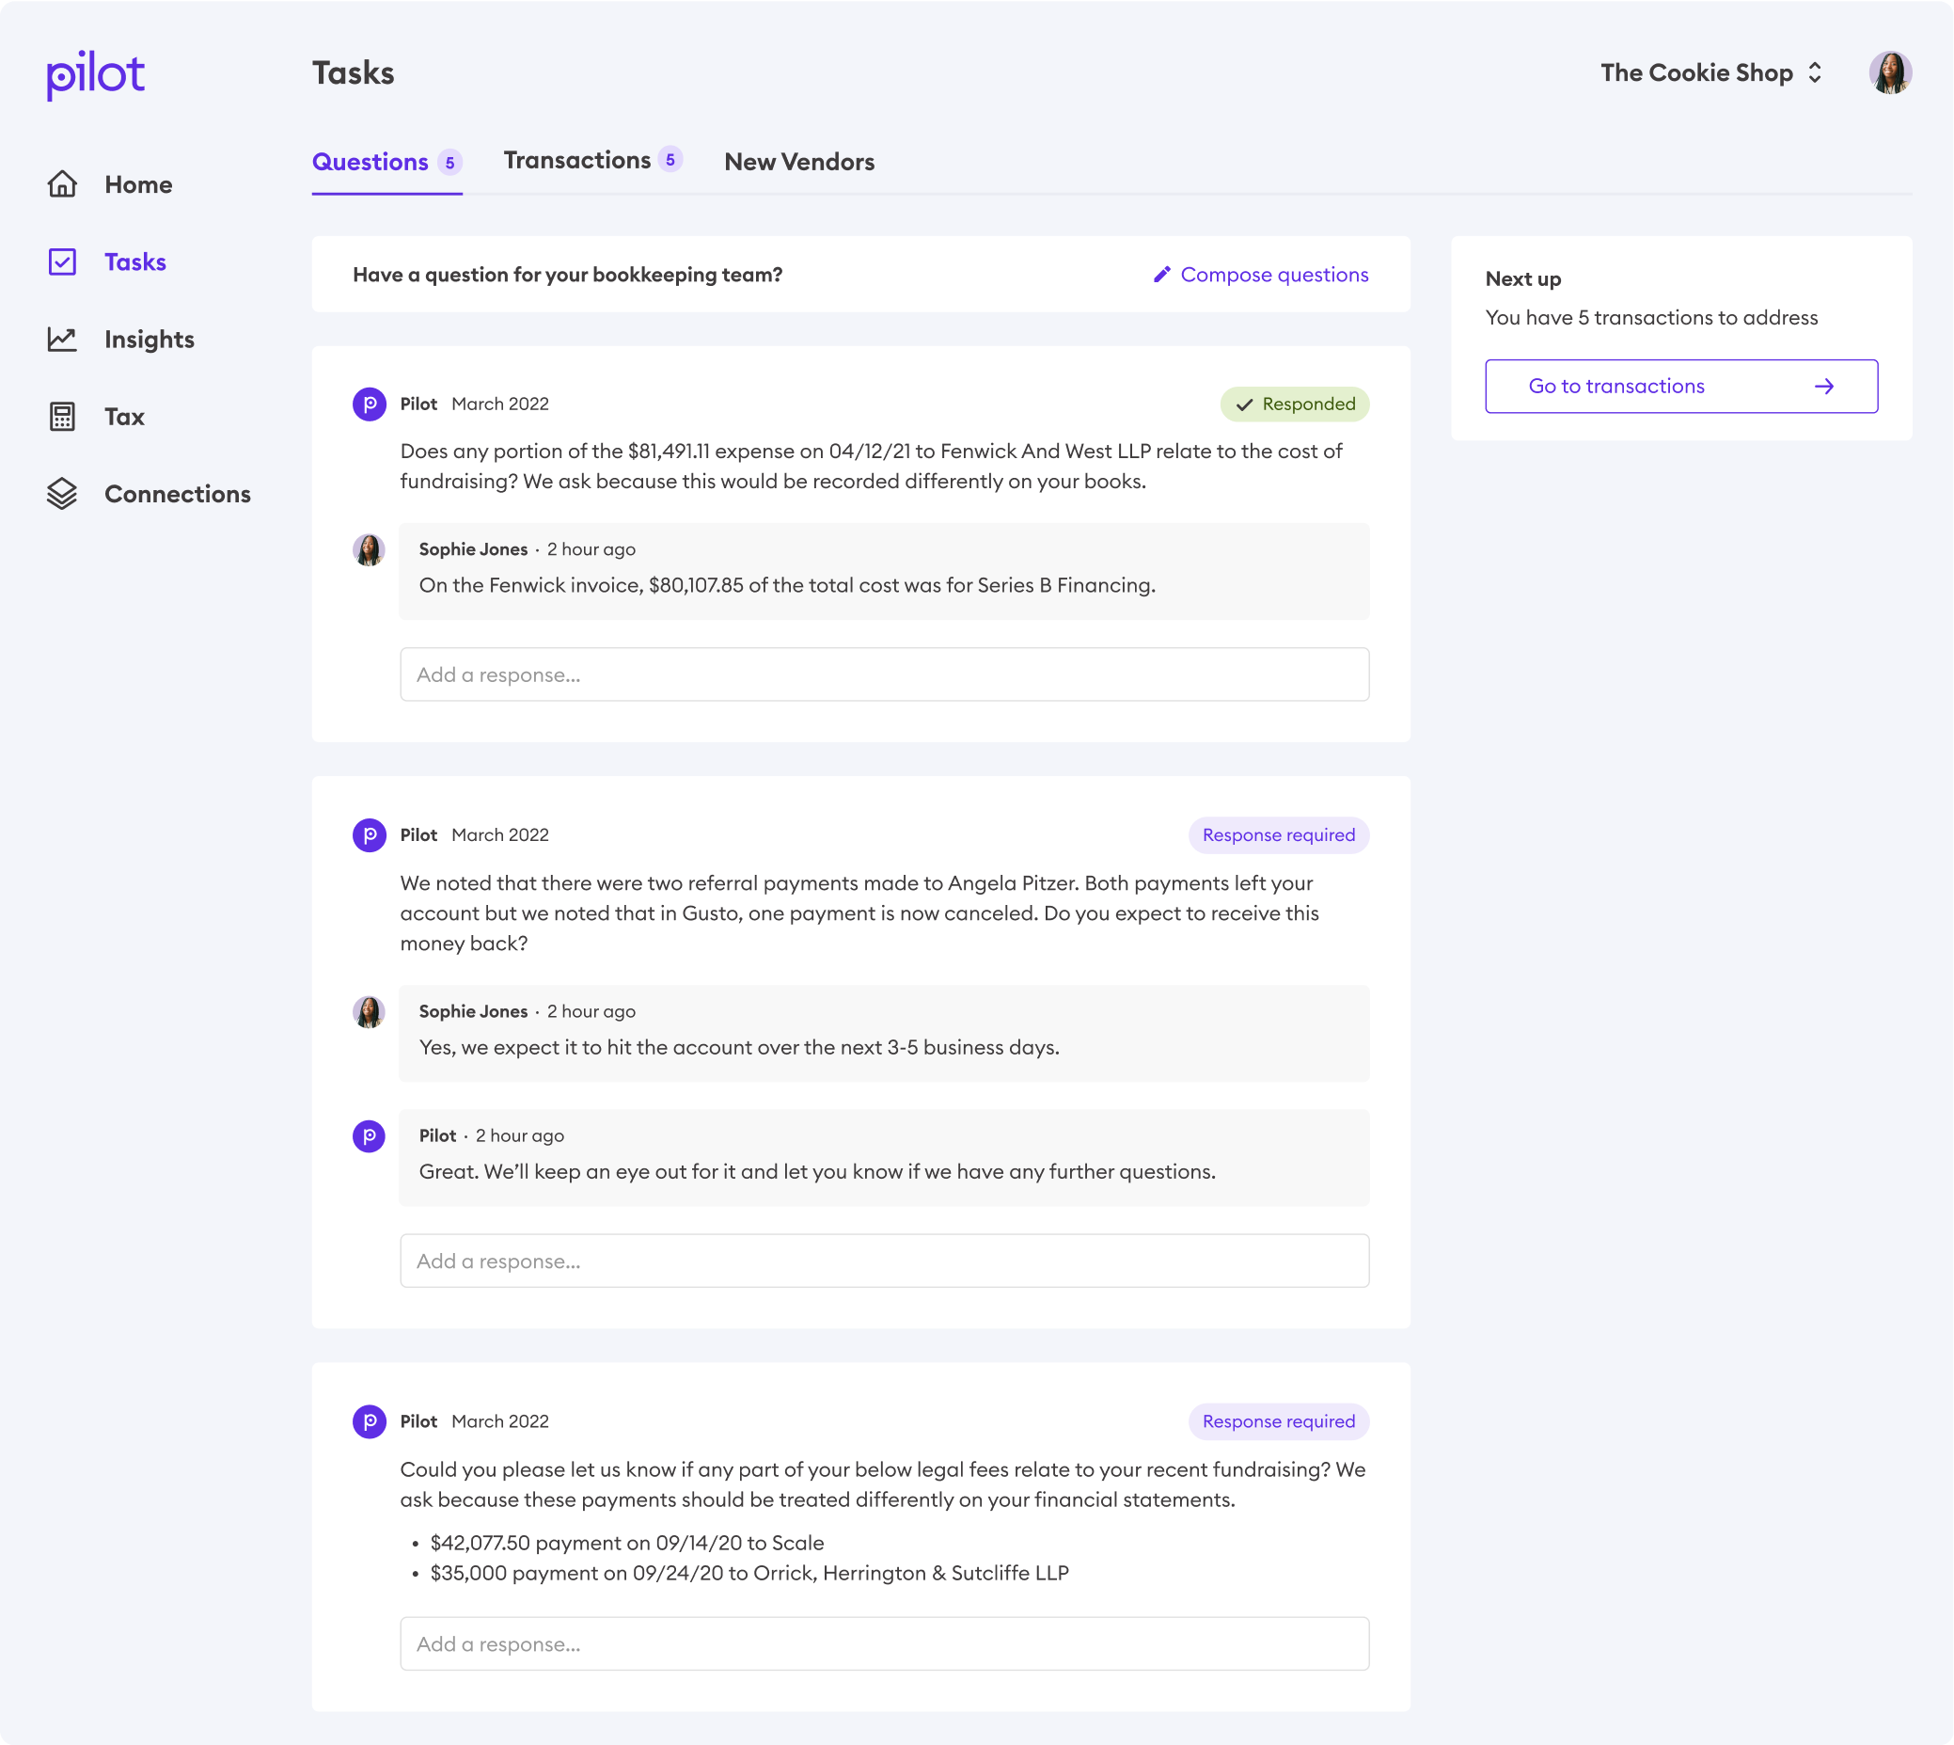This screenshot has height=1745, width=1954.
Task: Click the Tasks checkbox icon in sidebar
Action: [x=62, y=262]
